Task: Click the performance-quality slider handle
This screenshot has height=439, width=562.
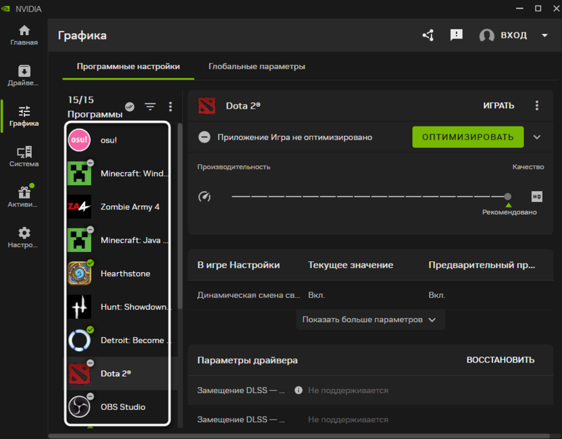Action: (507, 197)
